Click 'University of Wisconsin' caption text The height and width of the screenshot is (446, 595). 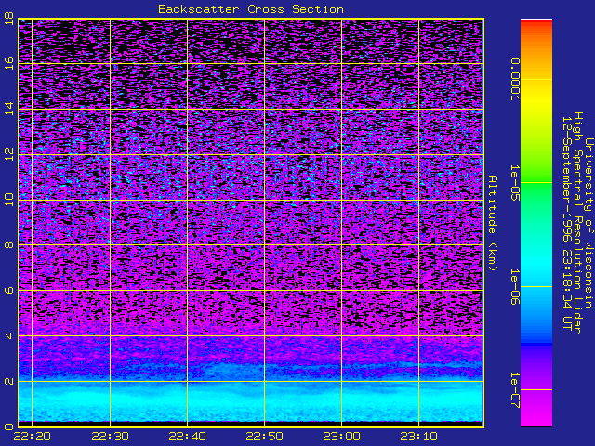point(588,223)
